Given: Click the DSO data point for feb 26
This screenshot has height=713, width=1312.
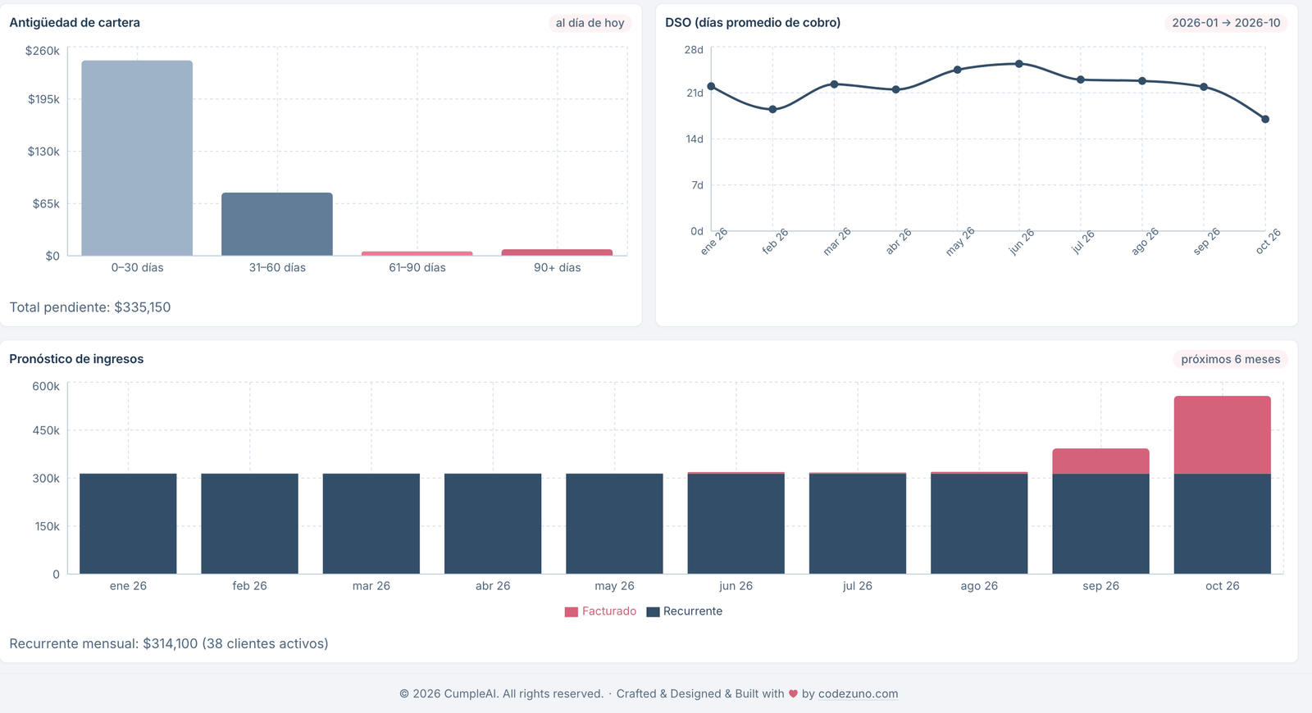Looking at the screenshot, I should [772, 109].
